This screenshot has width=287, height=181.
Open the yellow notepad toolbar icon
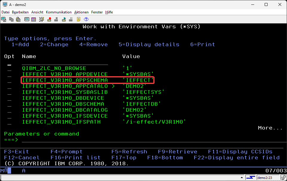[79, 19]
